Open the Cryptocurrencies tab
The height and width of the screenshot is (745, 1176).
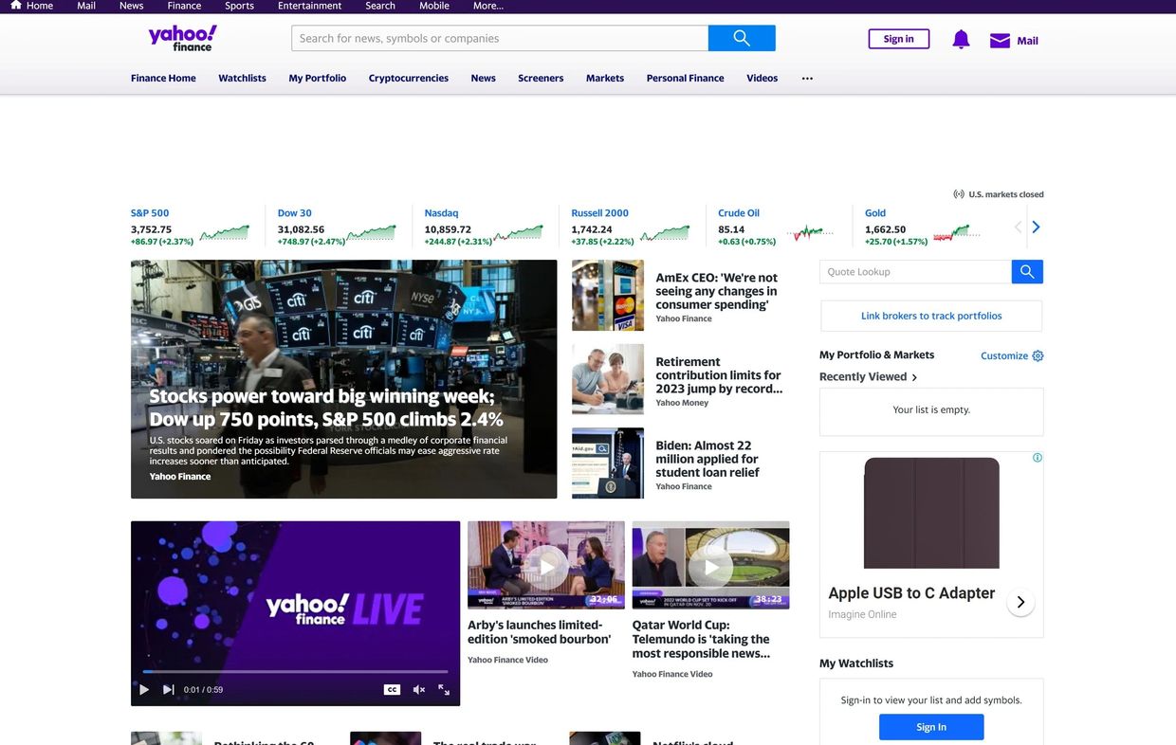408,79
